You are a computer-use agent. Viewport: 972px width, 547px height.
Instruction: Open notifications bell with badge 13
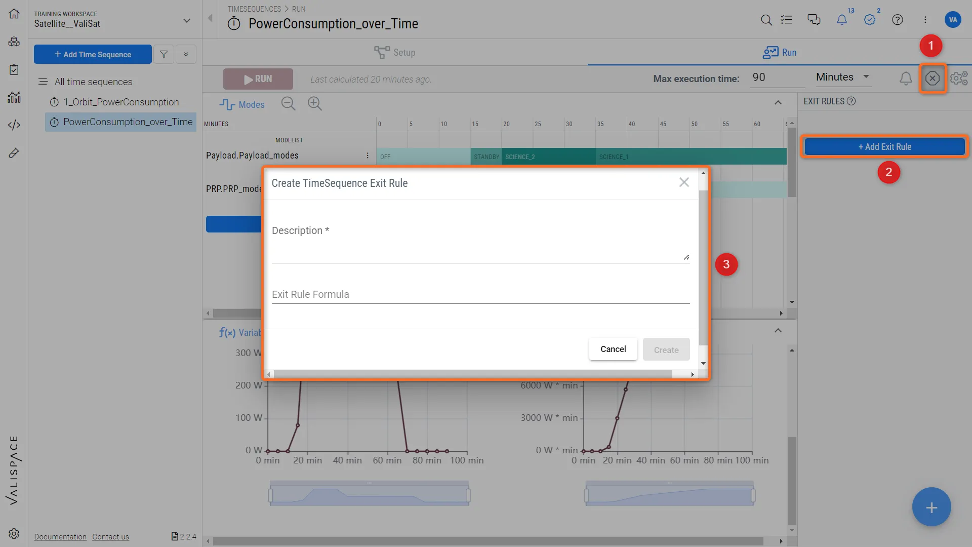[842, 20]
